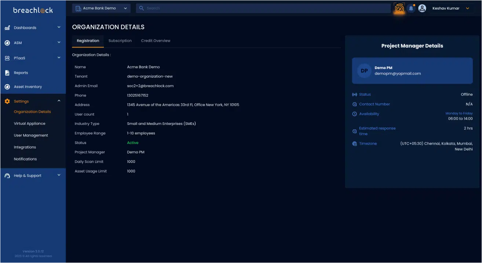
Task: Click the Monday to Friday availability text
Action: tap(459, 114)
